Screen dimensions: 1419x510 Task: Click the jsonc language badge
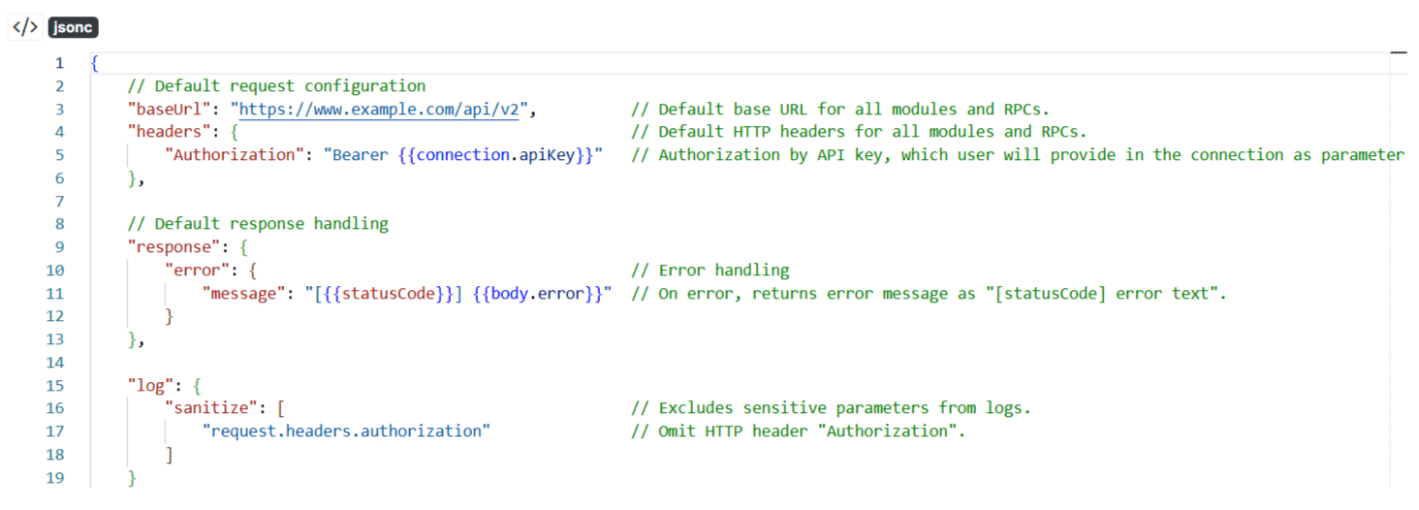tap(73, 27)
